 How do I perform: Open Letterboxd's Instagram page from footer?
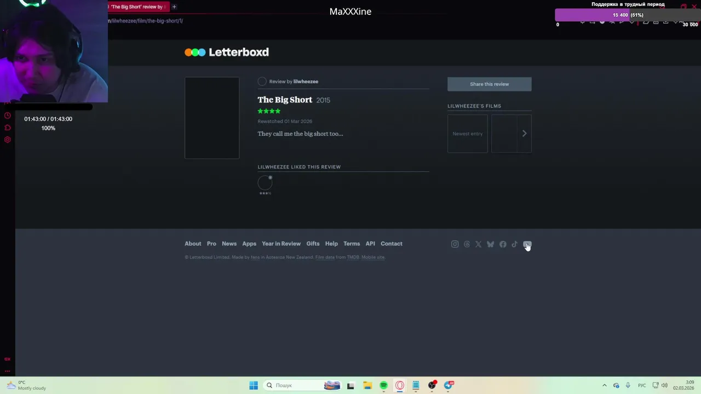[455, 244]
